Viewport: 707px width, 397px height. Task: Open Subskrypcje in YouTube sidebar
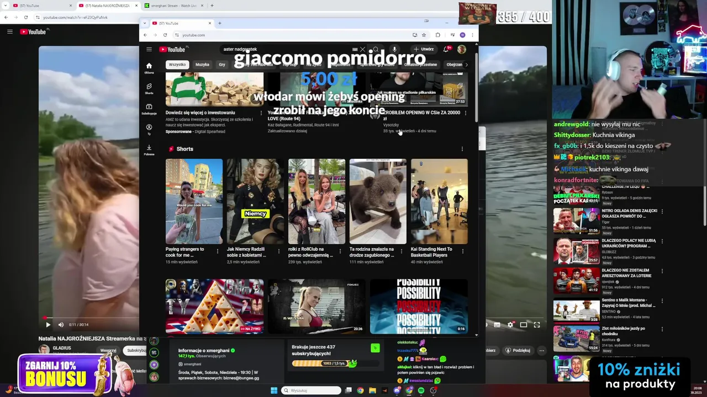149,109
